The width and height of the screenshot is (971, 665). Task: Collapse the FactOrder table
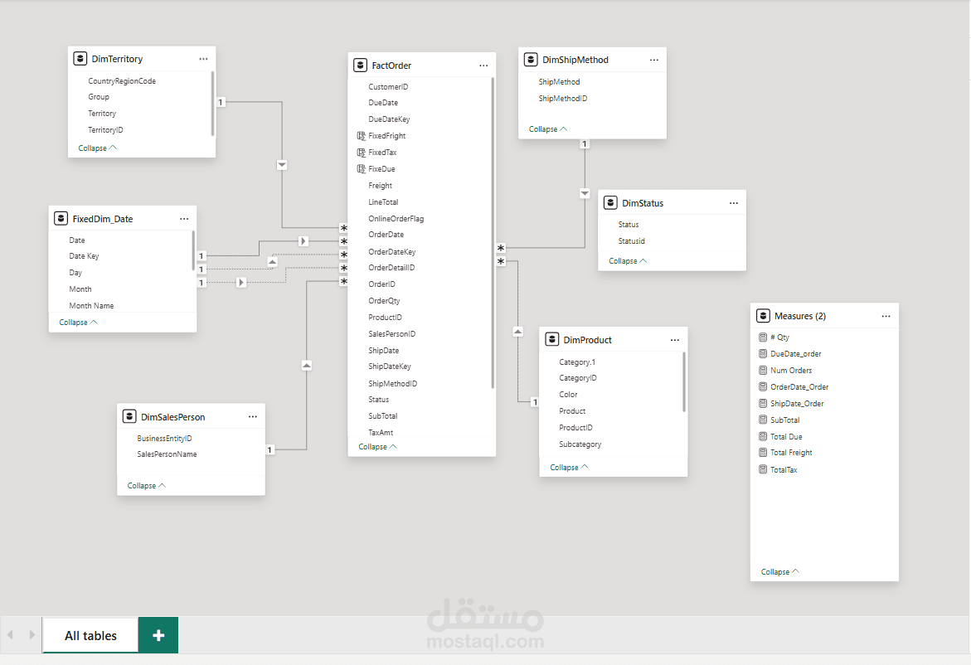click(x=378, y=446)
